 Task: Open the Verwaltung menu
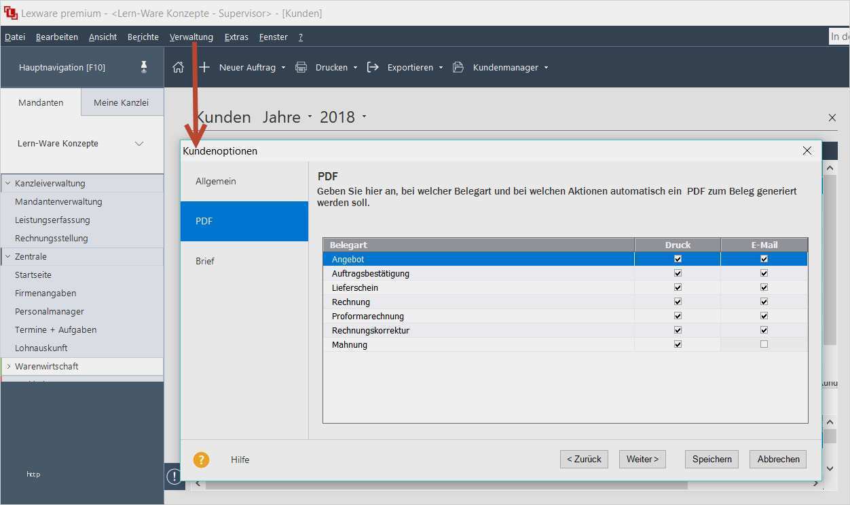(x=191, y=37)
